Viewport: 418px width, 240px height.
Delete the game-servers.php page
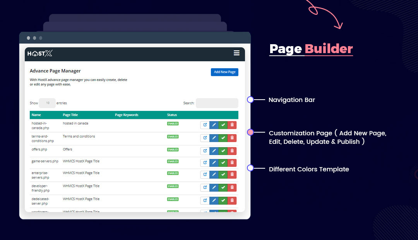[x=232, y=163]
